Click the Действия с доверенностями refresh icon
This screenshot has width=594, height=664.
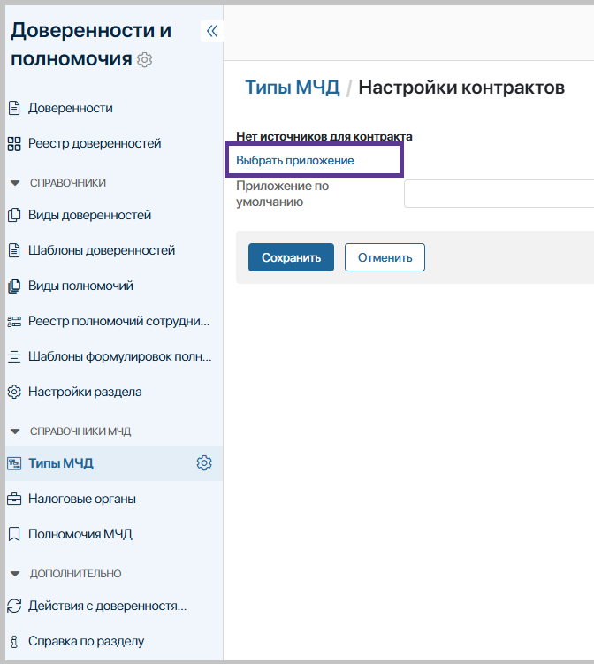(14, 606)
